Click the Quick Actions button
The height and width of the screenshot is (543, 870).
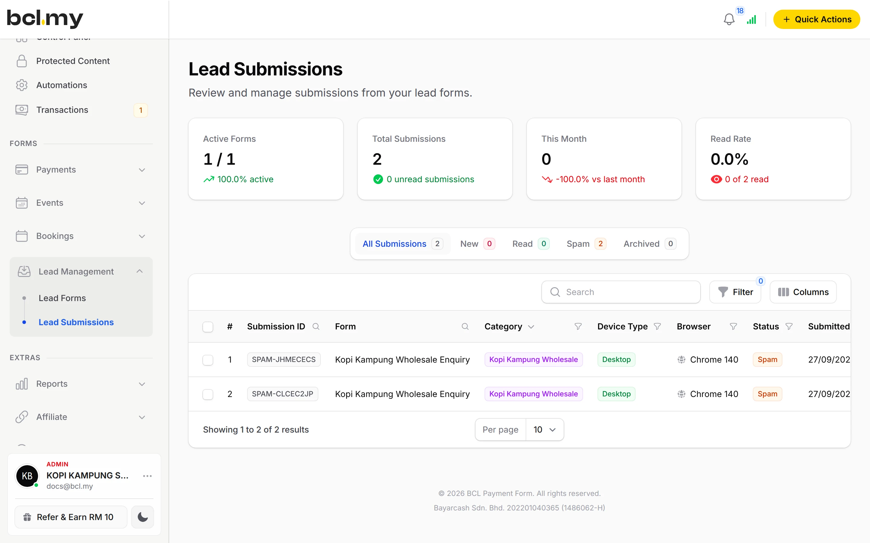click(x=817, y=19)
